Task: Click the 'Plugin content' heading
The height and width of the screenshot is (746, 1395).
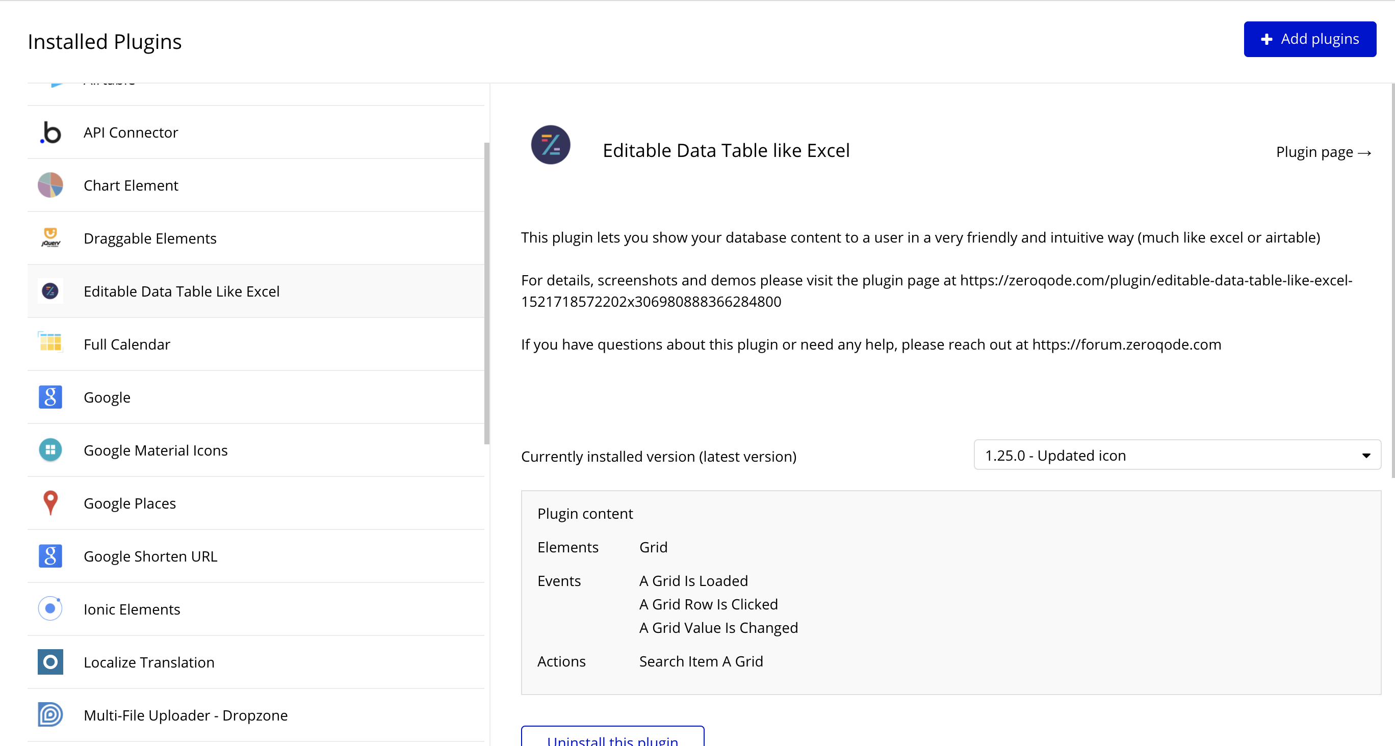Action: (585, 514)
